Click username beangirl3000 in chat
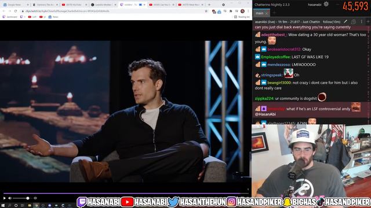This screenshot has height=208, width=371. pyautogui.click(x=279, y=83)
